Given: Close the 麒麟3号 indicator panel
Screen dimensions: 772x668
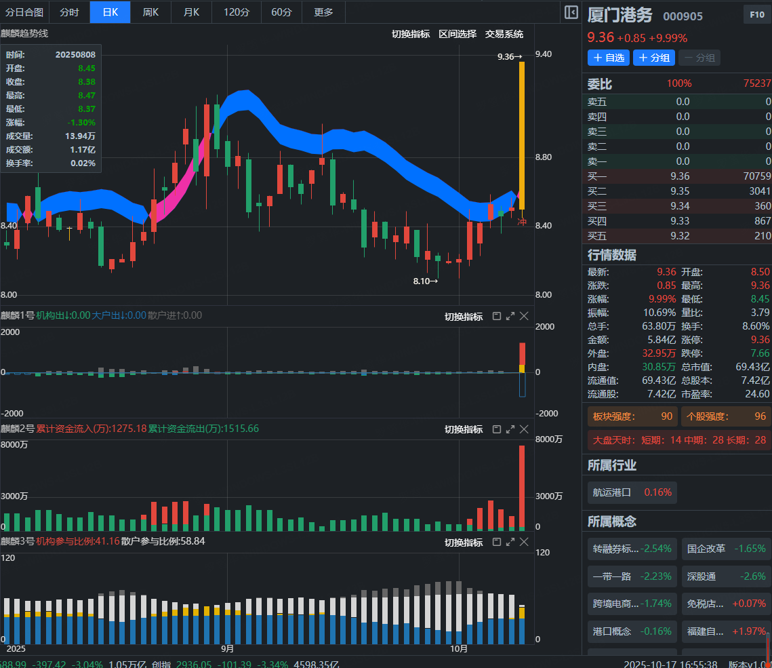Looking at the screenshot, I should point(524,542).
